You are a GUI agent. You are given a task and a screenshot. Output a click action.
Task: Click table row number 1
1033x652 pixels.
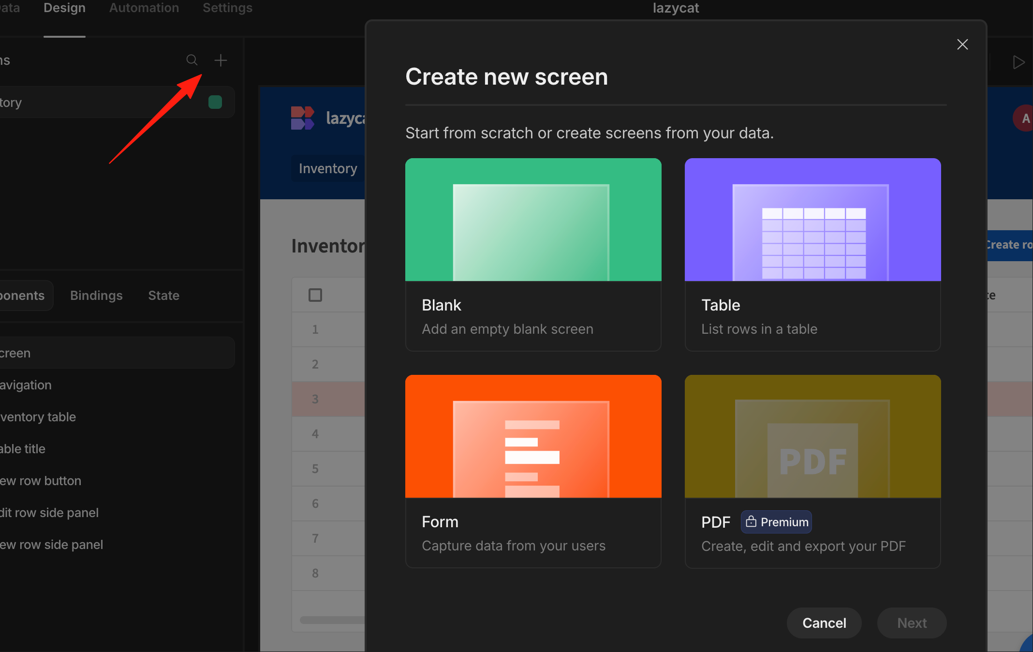pyautogui.click(x=315, y=329)
